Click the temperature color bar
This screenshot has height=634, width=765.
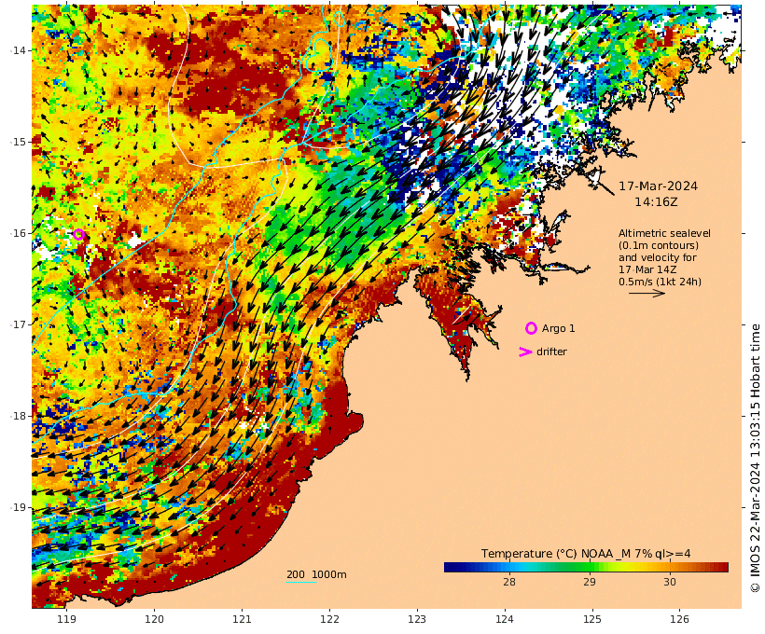pyautogui.click(x=586, y=567)
